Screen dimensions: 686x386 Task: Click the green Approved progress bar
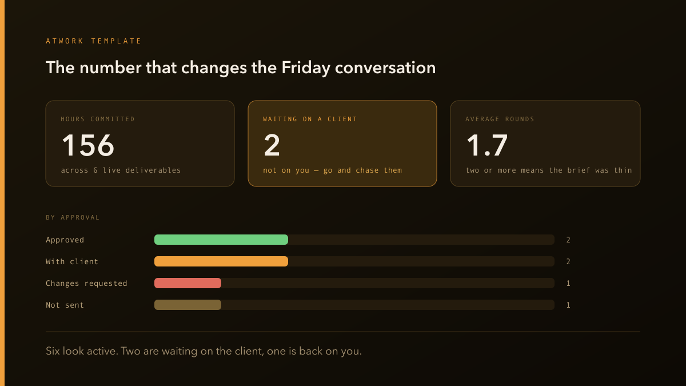pyautogui.click(x=221, y=240)
